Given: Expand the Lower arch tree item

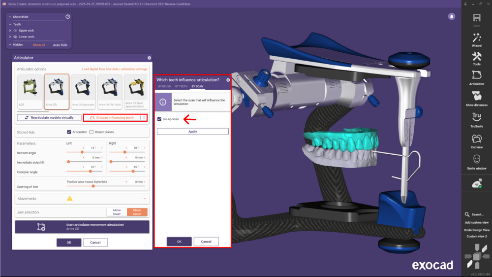Looking at the screenshot, I should 10,37.
